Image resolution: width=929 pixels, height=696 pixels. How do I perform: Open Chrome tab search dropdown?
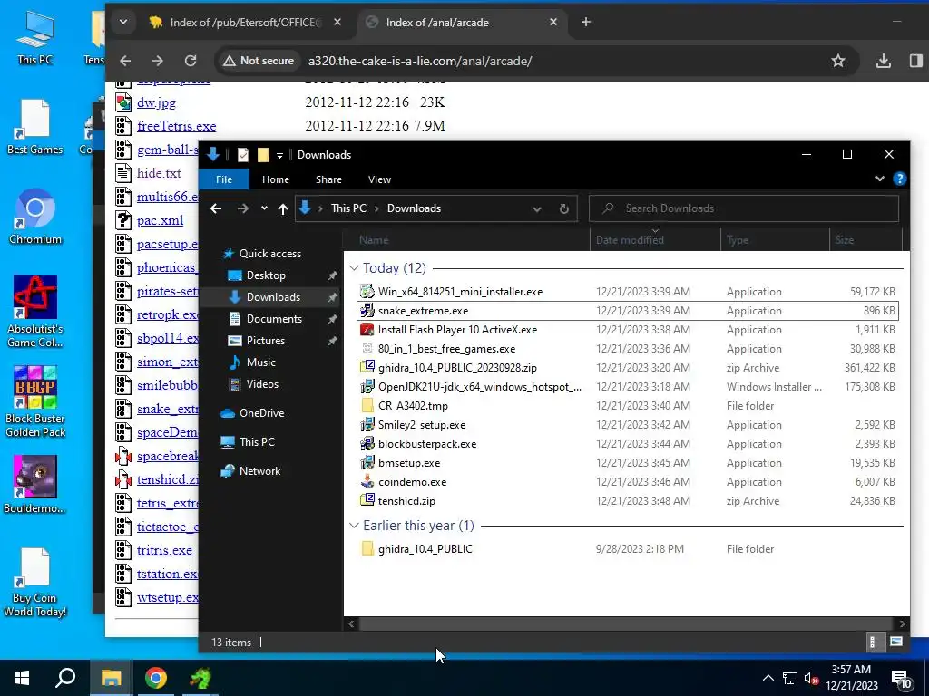pyautogui.click(x=123, y=22)
